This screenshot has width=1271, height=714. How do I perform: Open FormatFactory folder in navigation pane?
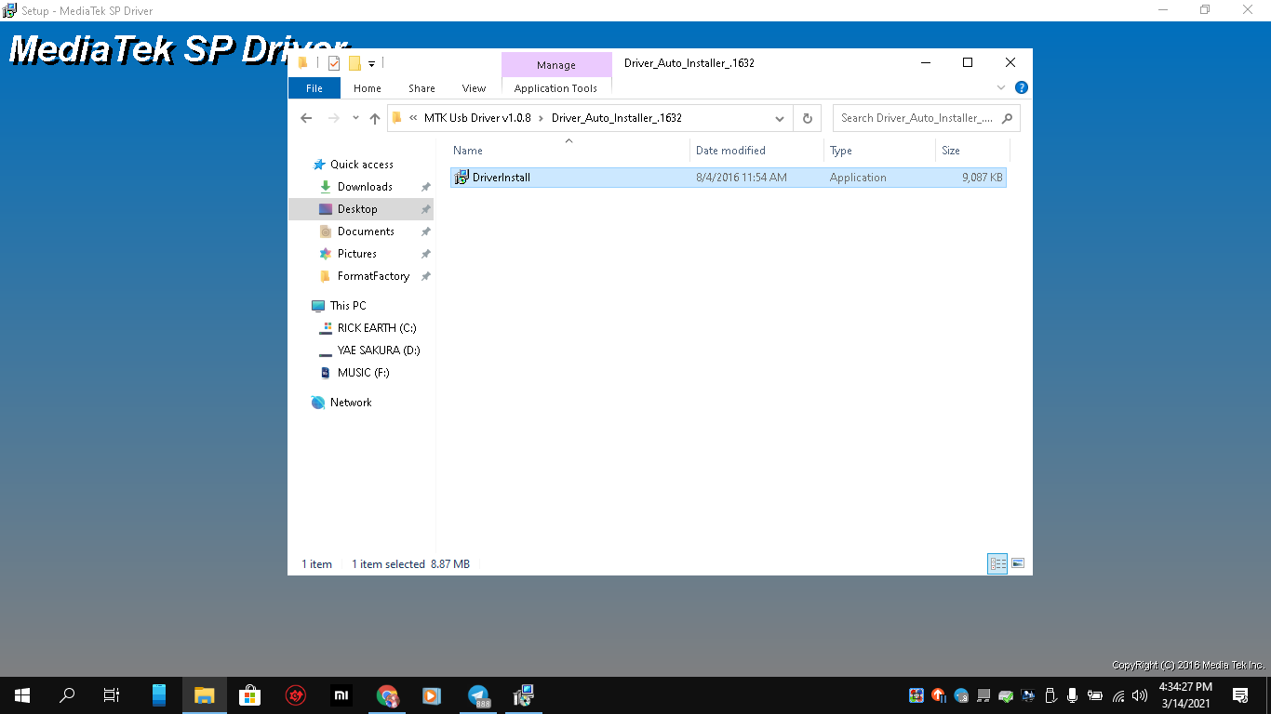(x=373, y=276)
